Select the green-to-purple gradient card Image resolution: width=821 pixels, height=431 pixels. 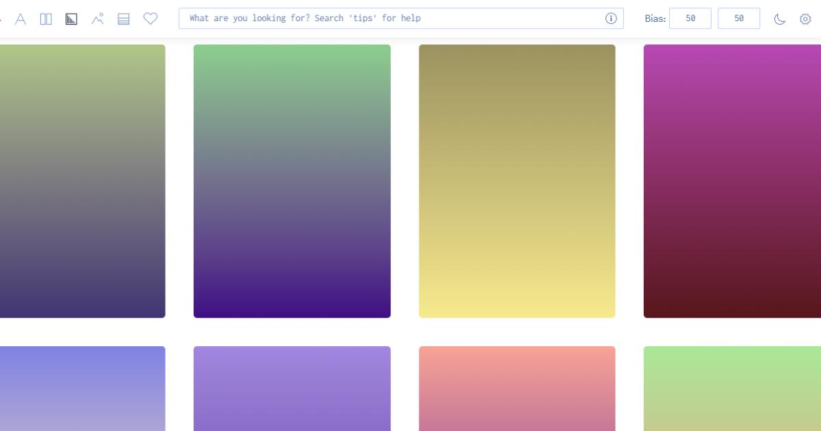[292, 181]
